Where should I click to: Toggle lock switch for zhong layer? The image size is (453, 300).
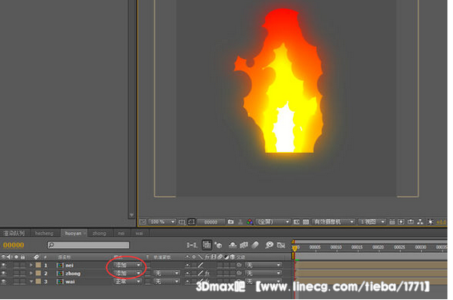22,273
